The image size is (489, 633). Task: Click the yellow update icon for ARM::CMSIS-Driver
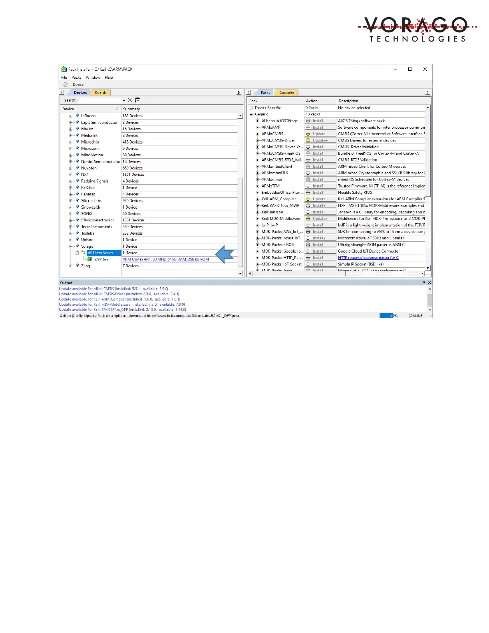tap(308, 140)
